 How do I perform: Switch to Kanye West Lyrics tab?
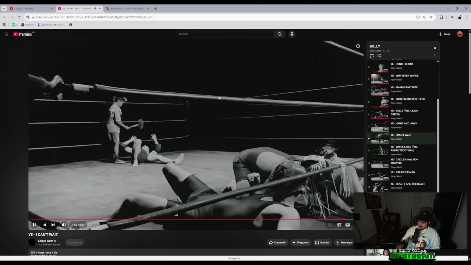127,8
